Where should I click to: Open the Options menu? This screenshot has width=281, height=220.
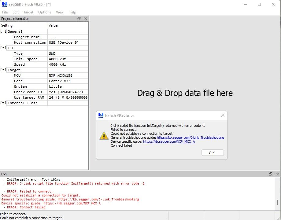click(x=45, y=12)
